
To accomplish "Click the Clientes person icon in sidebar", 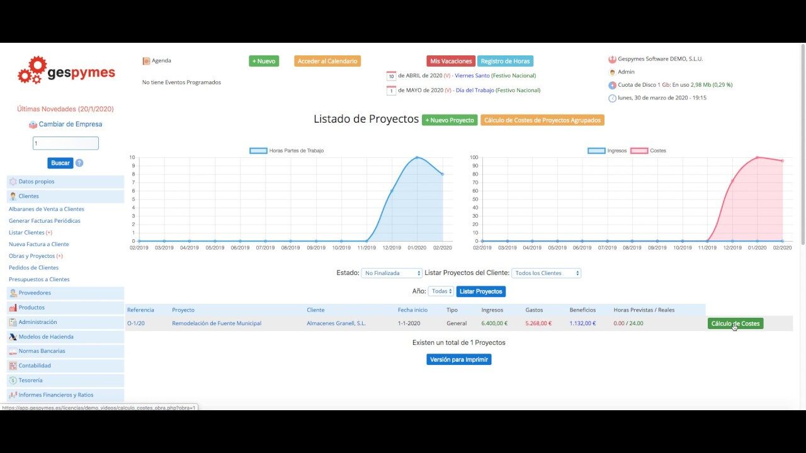I will (x=13, y=196).
